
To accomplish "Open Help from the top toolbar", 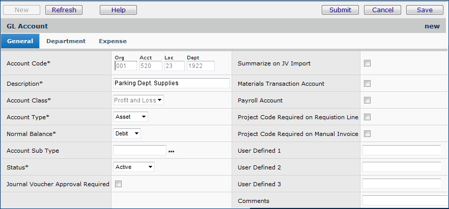I will click(118, 10).
